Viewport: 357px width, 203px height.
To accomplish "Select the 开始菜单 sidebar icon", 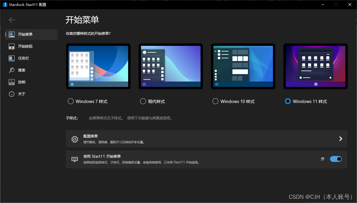I will click(x=11, y=34).
